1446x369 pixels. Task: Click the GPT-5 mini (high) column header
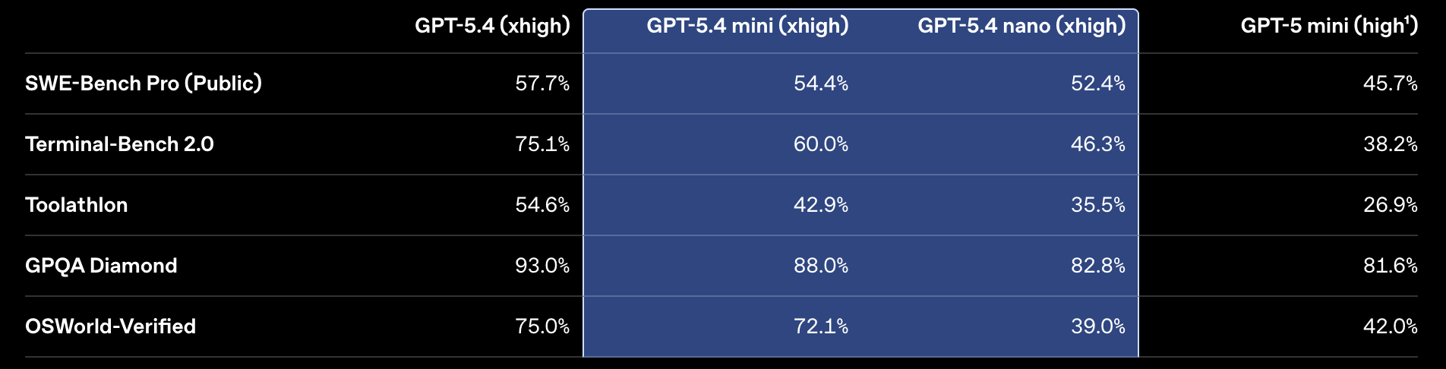tap(1329, 26)
